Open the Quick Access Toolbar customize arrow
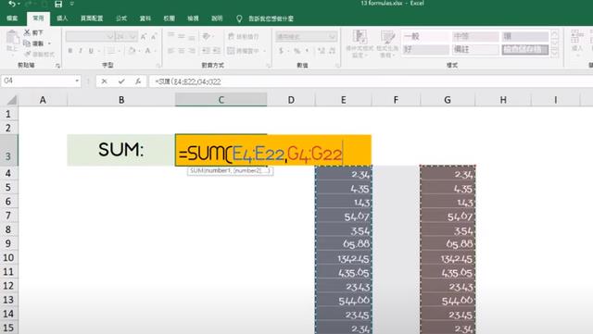Image resolution: width=593 pixels, height=334 pixels. point(72,4)
